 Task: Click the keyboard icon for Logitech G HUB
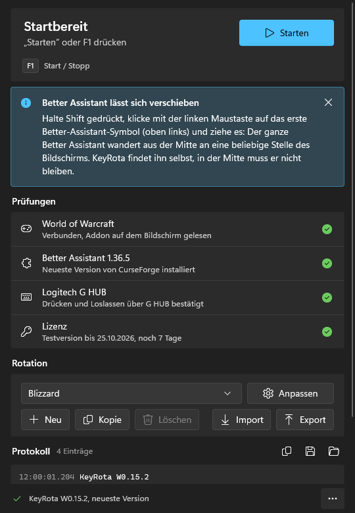tap(26, 297)
